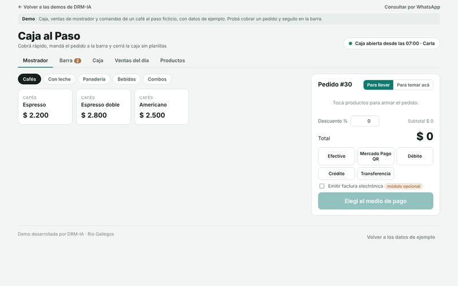Click the green open-status dot
The image size is (458, 286).
coord(350,43)
